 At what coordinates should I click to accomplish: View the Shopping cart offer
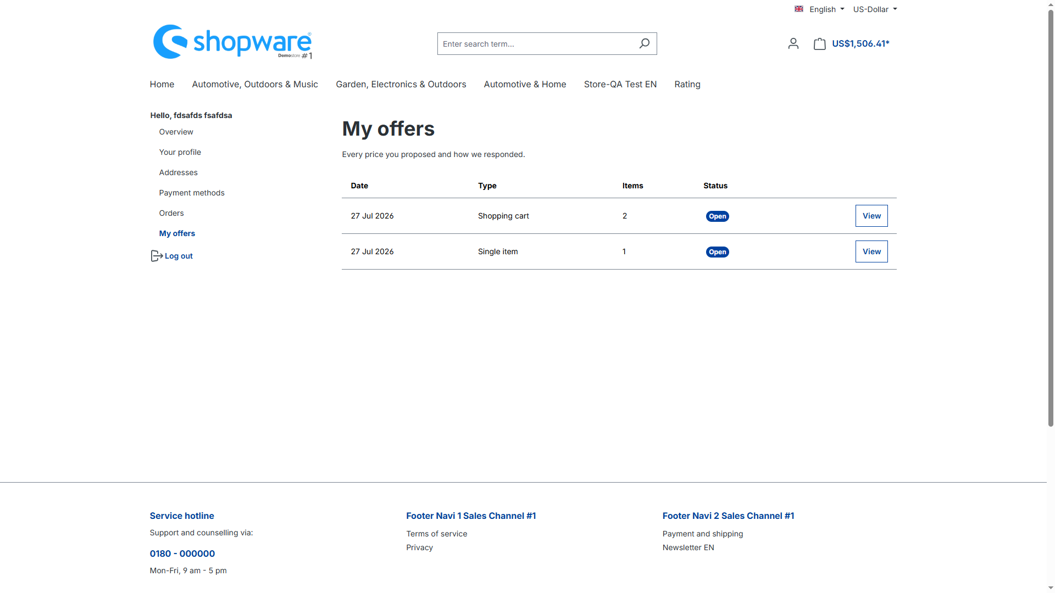tap(871, 216)
